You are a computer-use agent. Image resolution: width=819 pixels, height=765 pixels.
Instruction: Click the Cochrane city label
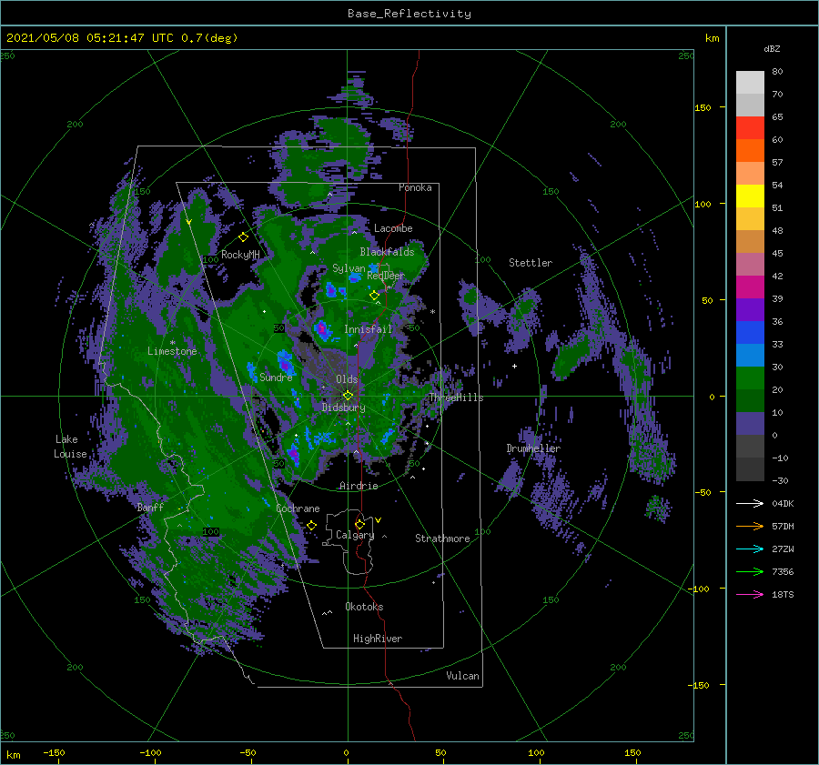click(298, 508)
